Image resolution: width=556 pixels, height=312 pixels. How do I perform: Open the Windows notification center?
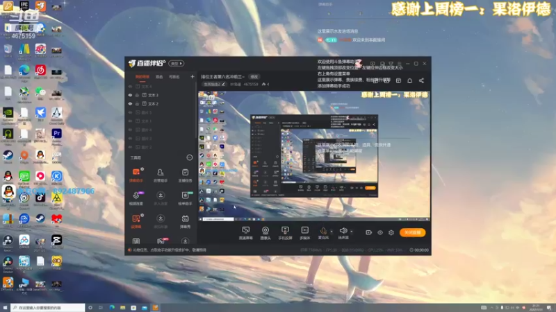549,308
